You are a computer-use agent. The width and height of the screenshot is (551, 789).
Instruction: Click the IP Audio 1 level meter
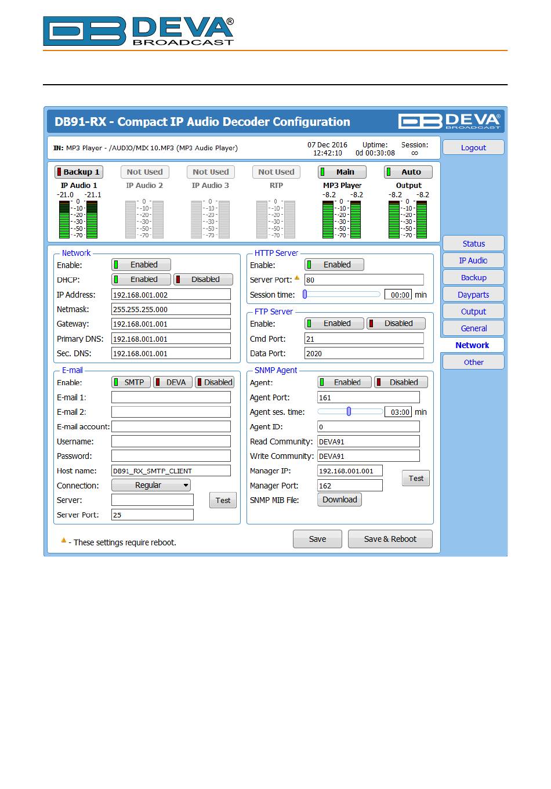78,219
